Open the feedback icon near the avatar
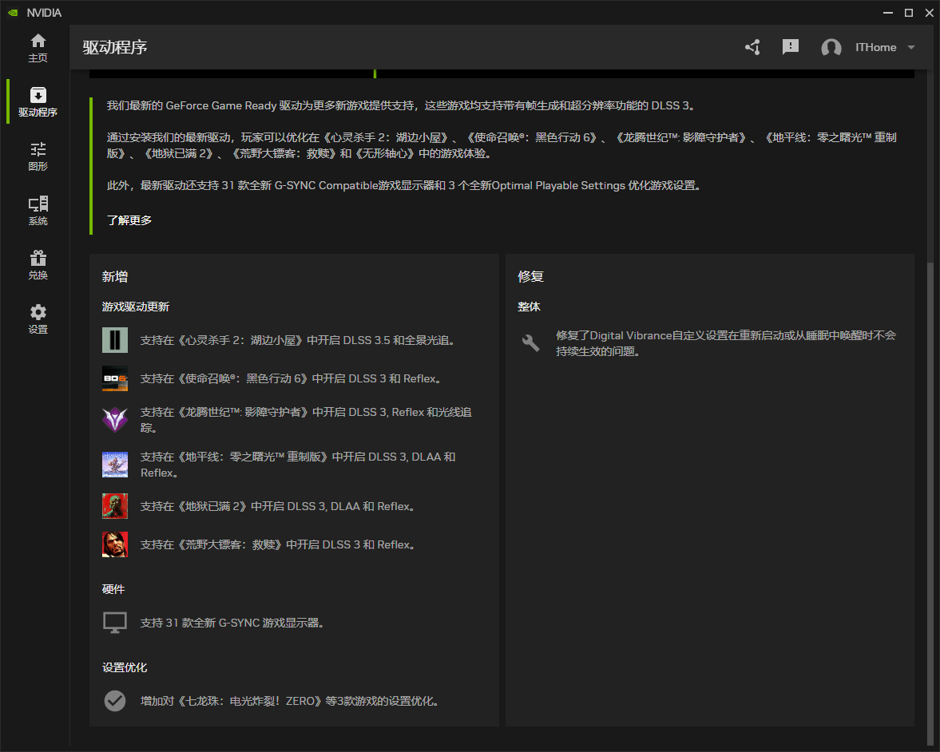This screenshot has width=940, height=752. 790,47
